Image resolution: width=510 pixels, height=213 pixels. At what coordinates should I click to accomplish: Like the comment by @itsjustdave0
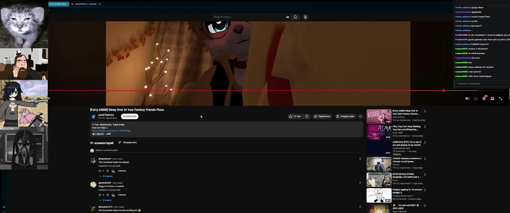(100, 171)
